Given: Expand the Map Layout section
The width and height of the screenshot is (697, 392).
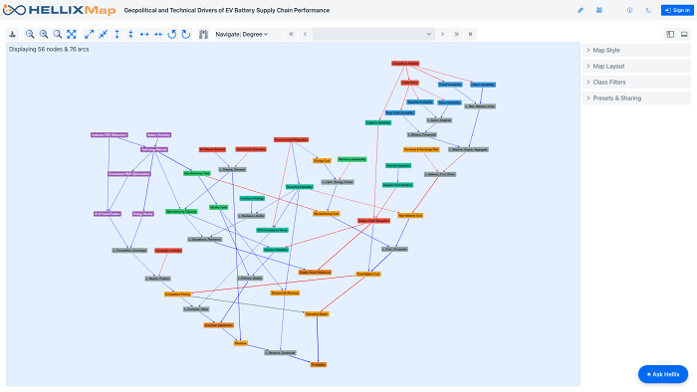Looking at the screenshot, I should 636,66.
